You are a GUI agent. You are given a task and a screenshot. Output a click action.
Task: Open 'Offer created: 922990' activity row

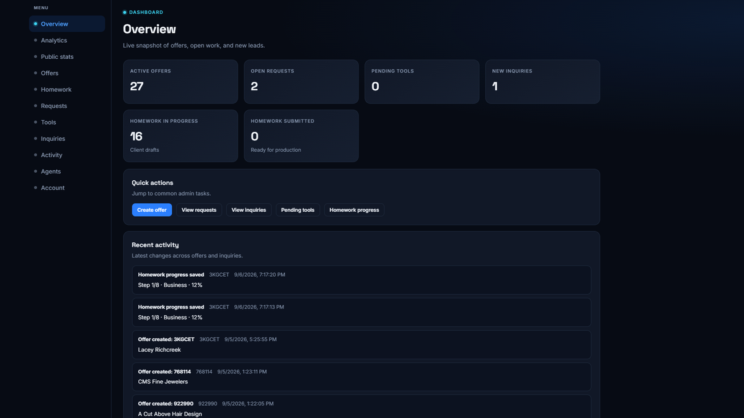click(x=361, y=407)
